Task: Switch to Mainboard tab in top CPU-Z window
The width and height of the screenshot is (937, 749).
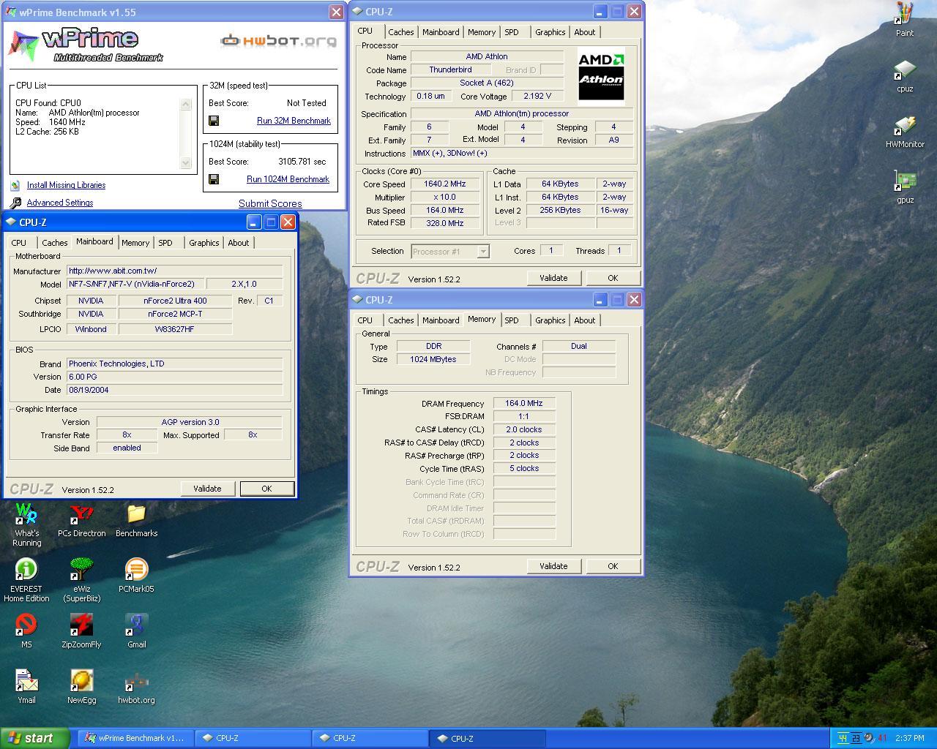Action: 441,32
